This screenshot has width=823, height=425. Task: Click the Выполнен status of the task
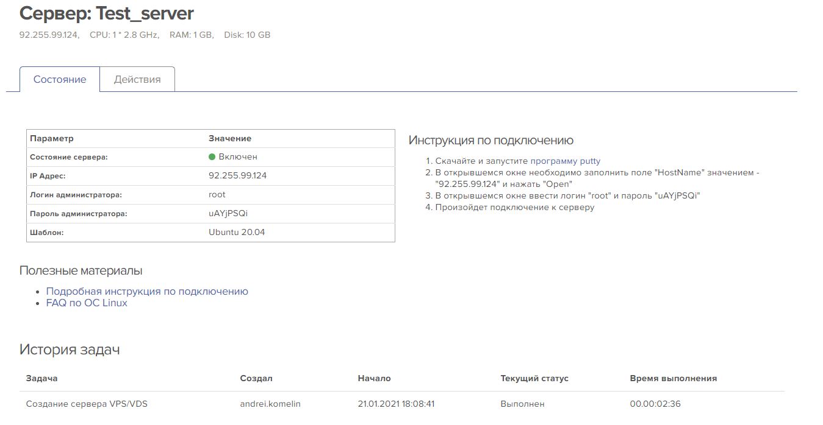[522, 404]
